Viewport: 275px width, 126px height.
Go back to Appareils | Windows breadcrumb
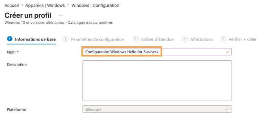coord(45,5)
